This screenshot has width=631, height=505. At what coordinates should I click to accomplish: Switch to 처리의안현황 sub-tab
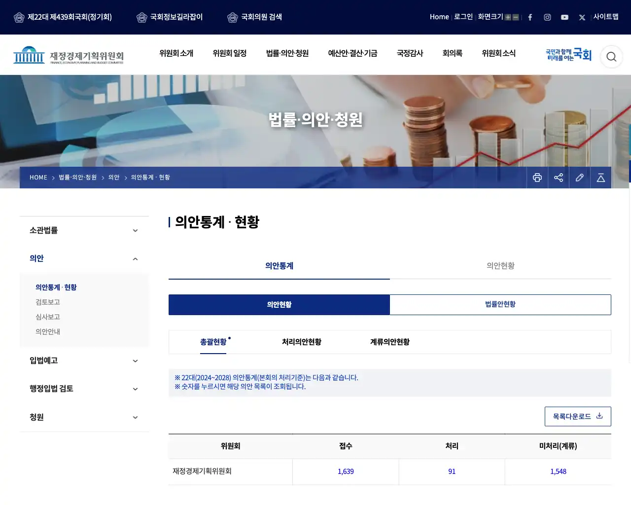[302, 342]
